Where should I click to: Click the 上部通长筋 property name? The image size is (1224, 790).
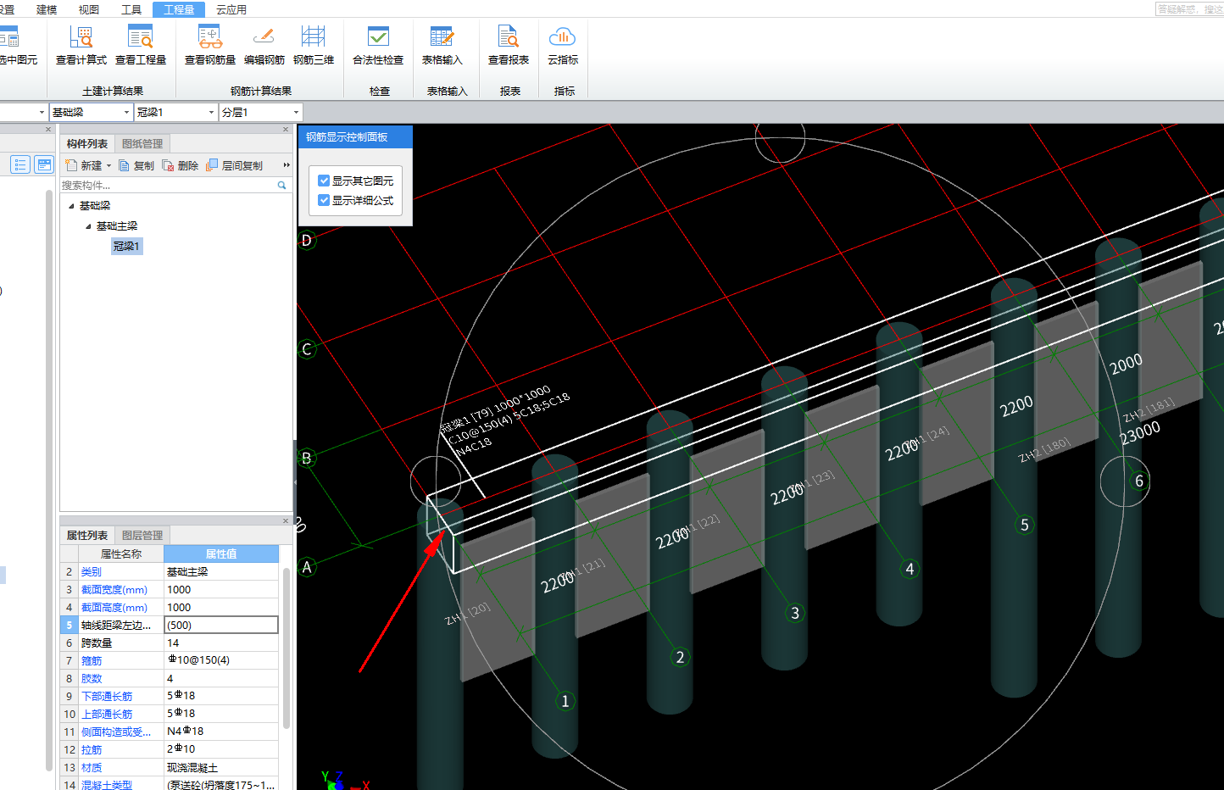pyautogui.click(x=107, y=715)
